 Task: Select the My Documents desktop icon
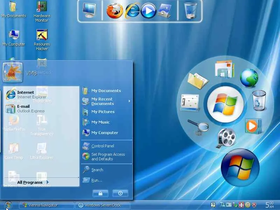[x=14, y=9]
